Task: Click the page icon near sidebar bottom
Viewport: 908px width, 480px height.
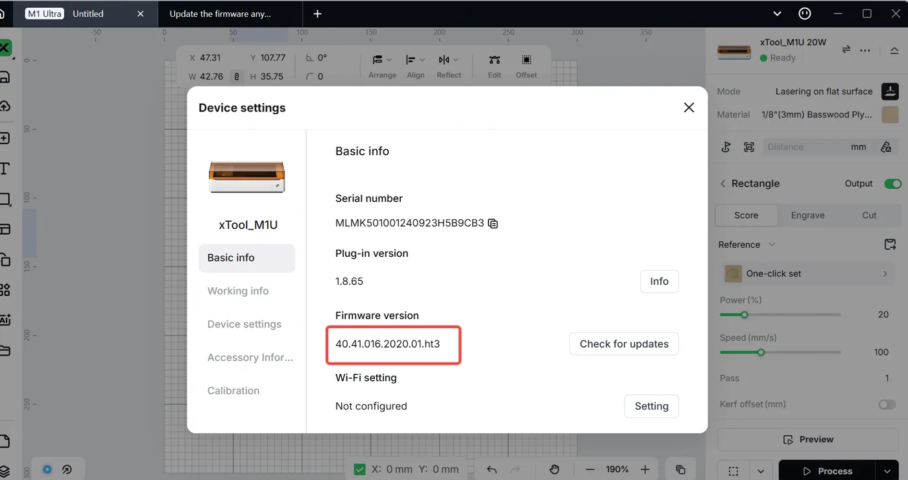Action: click(4, 442)
